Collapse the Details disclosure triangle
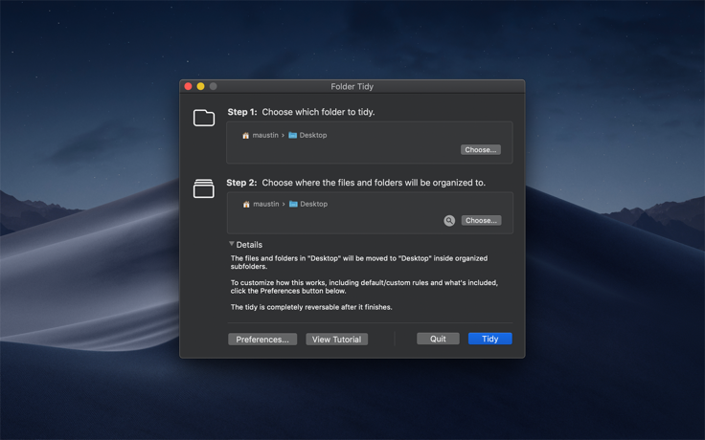Image resolution: width=705 pixels, height=440 pixels. coord(232,244)
